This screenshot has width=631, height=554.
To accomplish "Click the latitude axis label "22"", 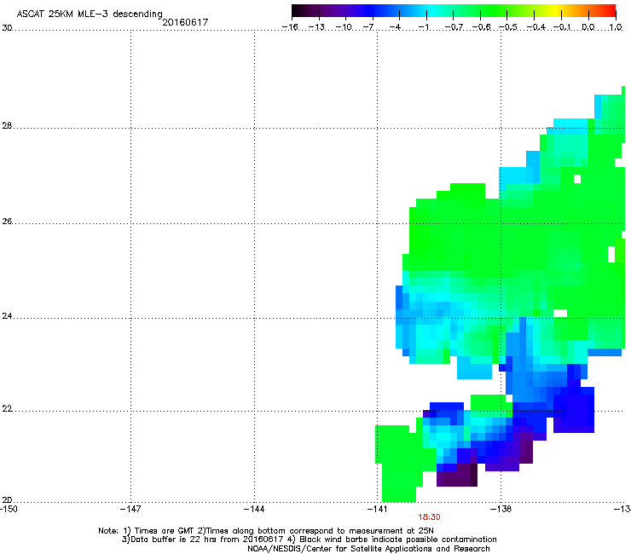I will tap(7, 409).
